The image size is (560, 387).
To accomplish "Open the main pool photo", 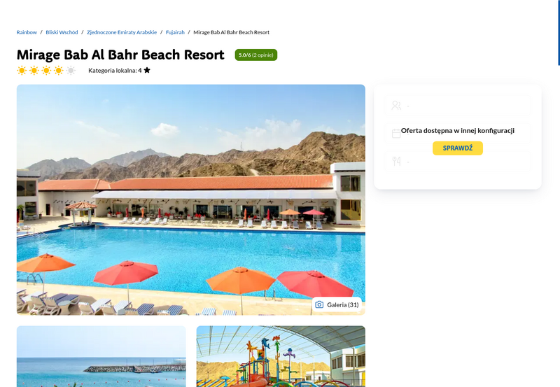I will [x=190, y=199].
